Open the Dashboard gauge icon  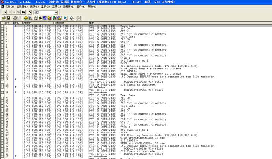click(26, 18)
